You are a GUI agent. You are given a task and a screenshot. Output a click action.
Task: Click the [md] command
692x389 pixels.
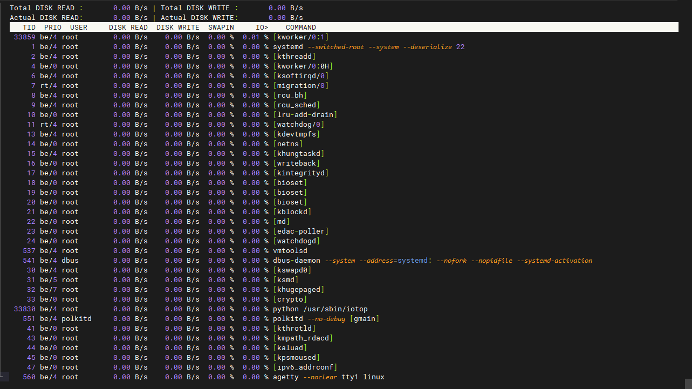(282, 222)
